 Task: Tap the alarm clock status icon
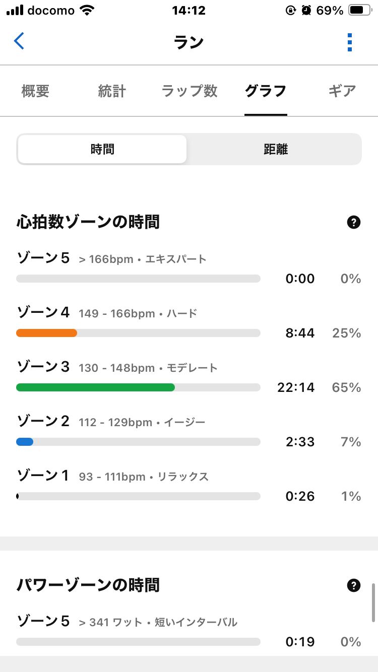point(306,10)
